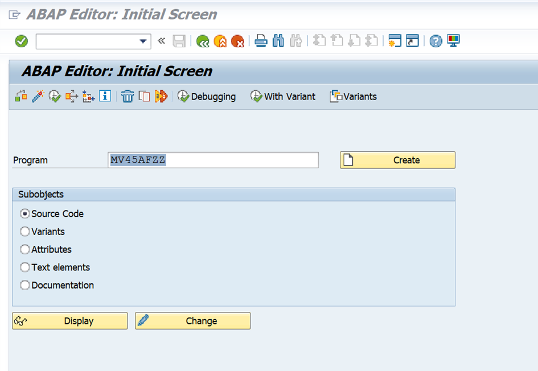Go Back with the green arrow icon

(203, 40)
